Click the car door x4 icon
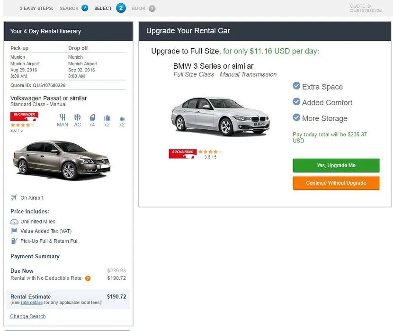Screen dimensions: 393x331 tap(92, 117)
